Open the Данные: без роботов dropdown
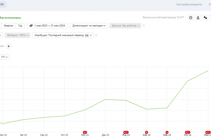This screenshot has height=140, width=211. tap(125, 26)
